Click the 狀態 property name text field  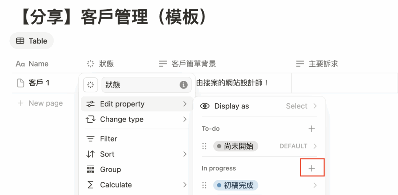click(140, 85)
